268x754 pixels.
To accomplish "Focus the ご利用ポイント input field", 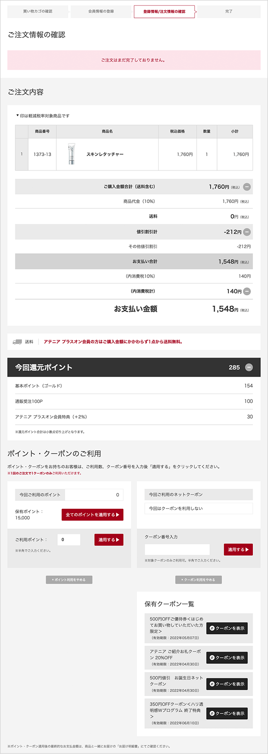I will tap(69, 540).
